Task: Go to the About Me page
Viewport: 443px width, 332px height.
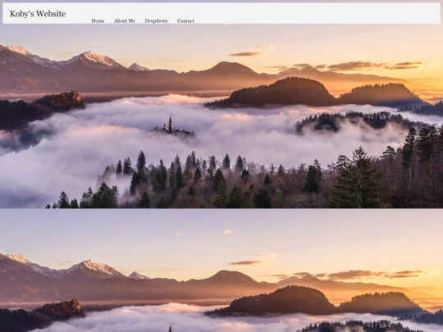Action: click(125, 20)
